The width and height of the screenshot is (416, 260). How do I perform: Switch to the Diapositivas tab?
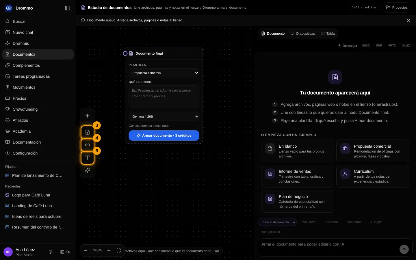click(x=303, y=34)
